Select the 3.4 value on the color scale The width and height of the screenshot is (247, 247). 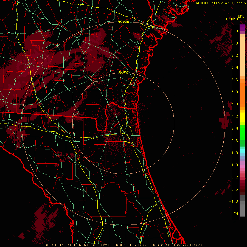235,128
